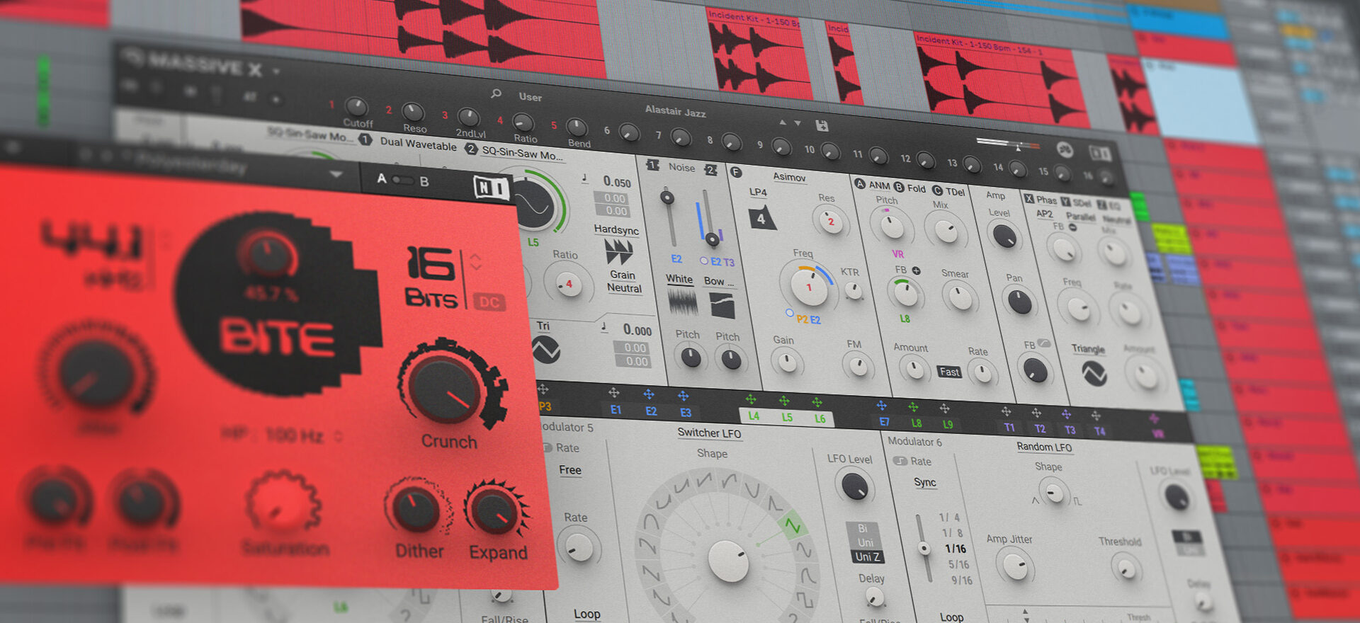
Task: Select the E1 modulator tab label
Action: [616, 410]
